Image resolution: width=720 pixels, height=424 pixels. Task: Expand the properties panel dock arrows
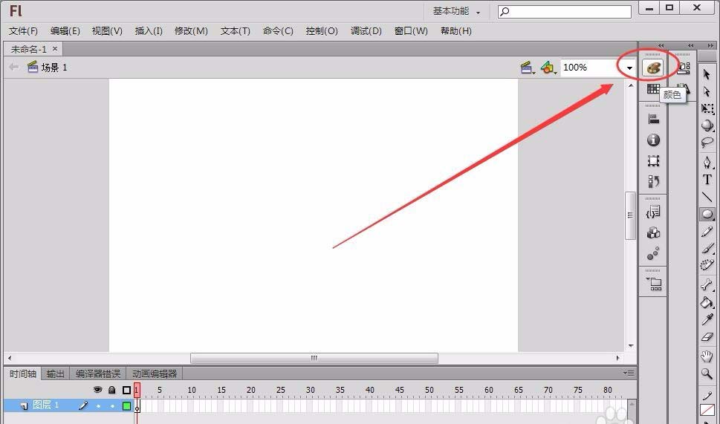(690, 45)
